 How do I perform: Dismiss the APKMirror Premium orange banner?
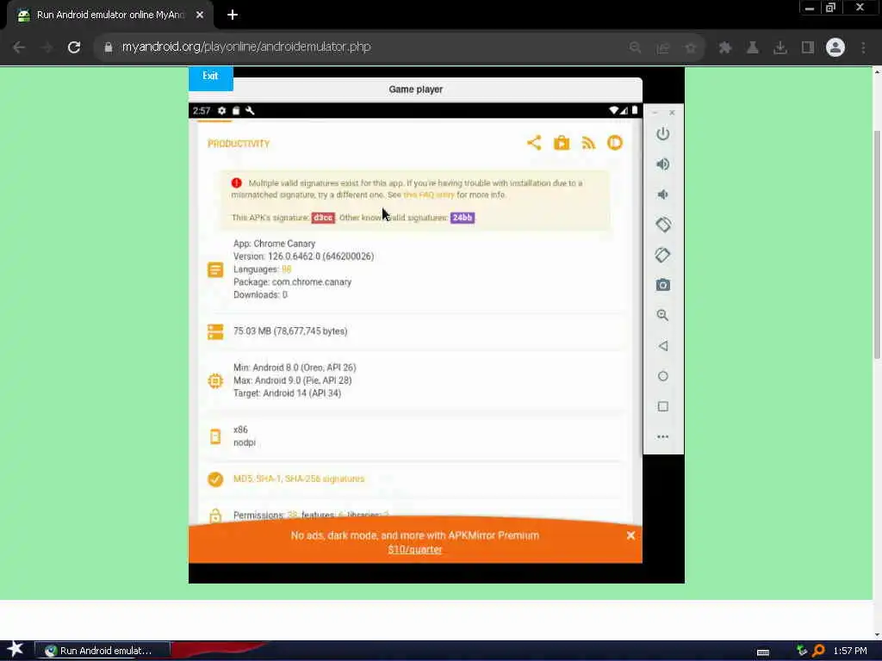tap(630, 535)
